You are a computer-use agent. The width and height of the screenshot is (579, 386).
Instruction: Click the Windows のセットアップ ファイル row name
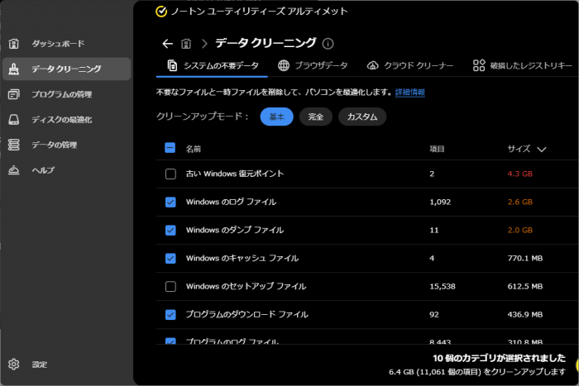(246, 286)
